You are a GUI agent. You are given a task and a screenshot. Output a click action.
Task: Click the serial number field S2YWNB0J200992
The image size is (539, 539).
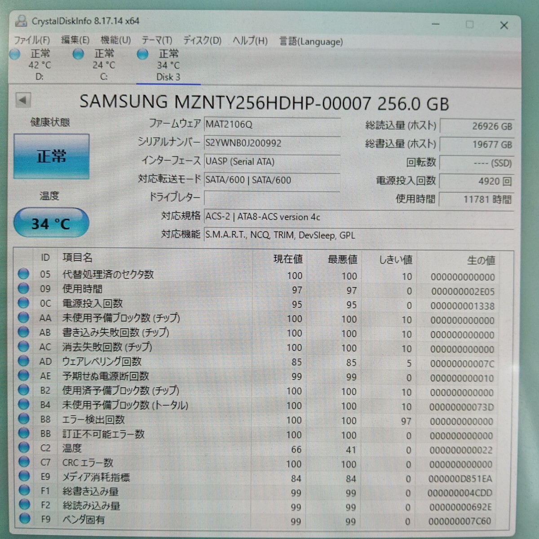[272, 143]
